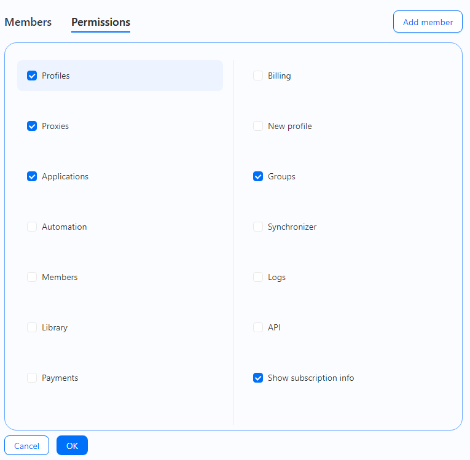Click the New profile label text

[290, 126]
